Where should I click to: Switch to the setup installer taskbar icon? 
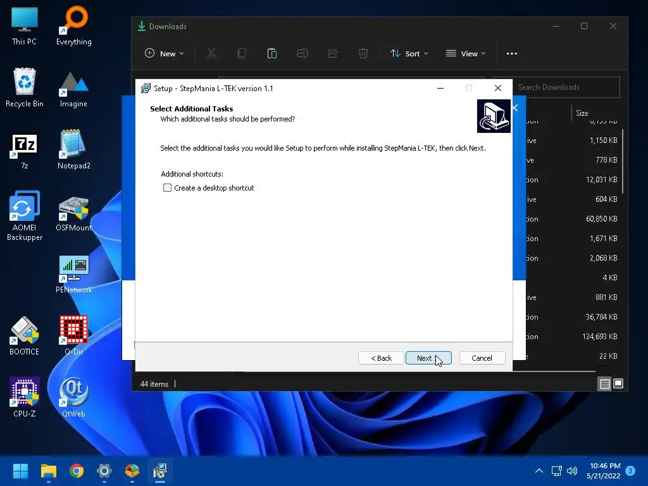160,471
